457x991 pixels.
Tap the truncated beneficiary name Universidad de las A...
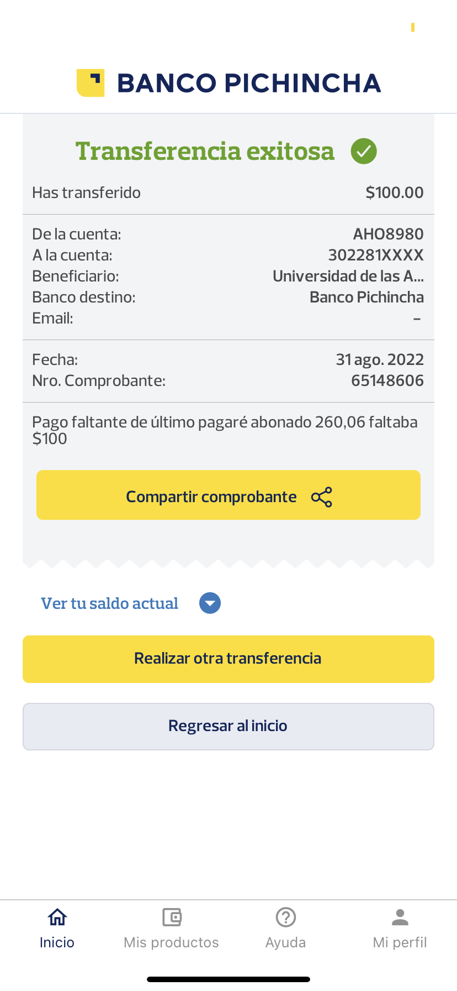tap(348, 276)
